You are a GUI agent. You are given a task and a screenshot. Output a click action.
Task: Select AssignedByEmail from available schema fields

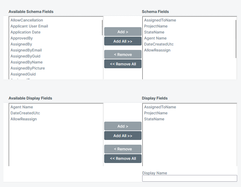(26, 50)
